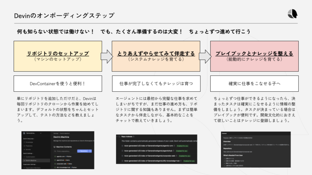Select Devin's Machine in the sidebar

coord(36,161)
